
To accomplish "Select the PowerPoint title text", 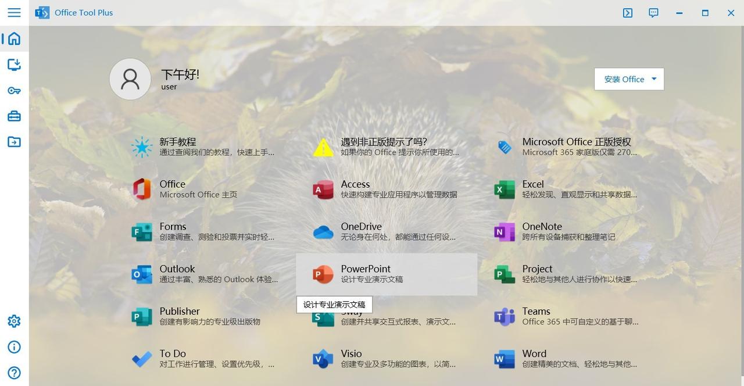I will pyautogui.click(x=366, y=269).
